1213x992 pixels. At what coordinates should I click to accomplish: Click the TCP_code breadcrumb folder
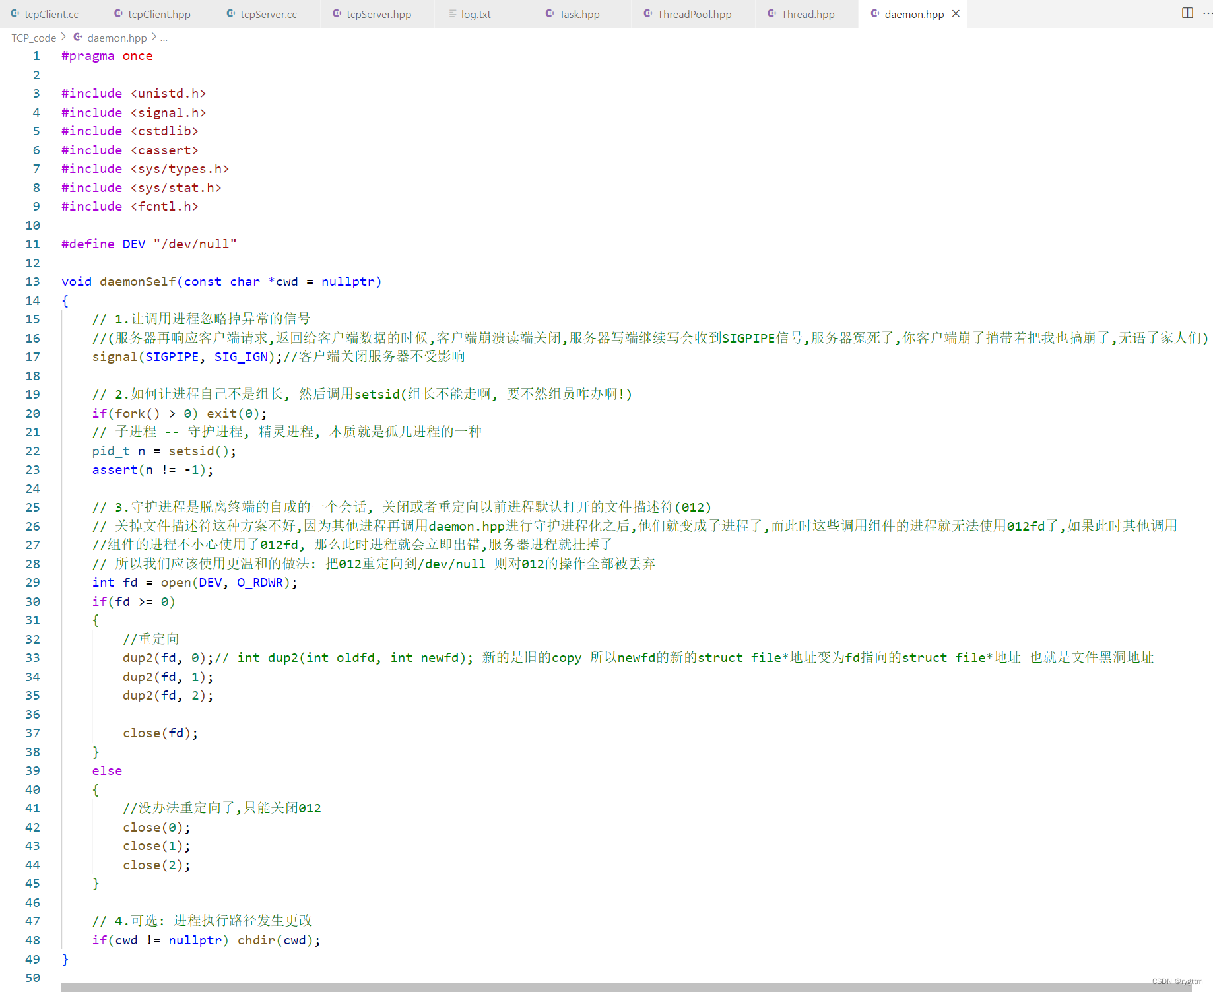(34, 38)
